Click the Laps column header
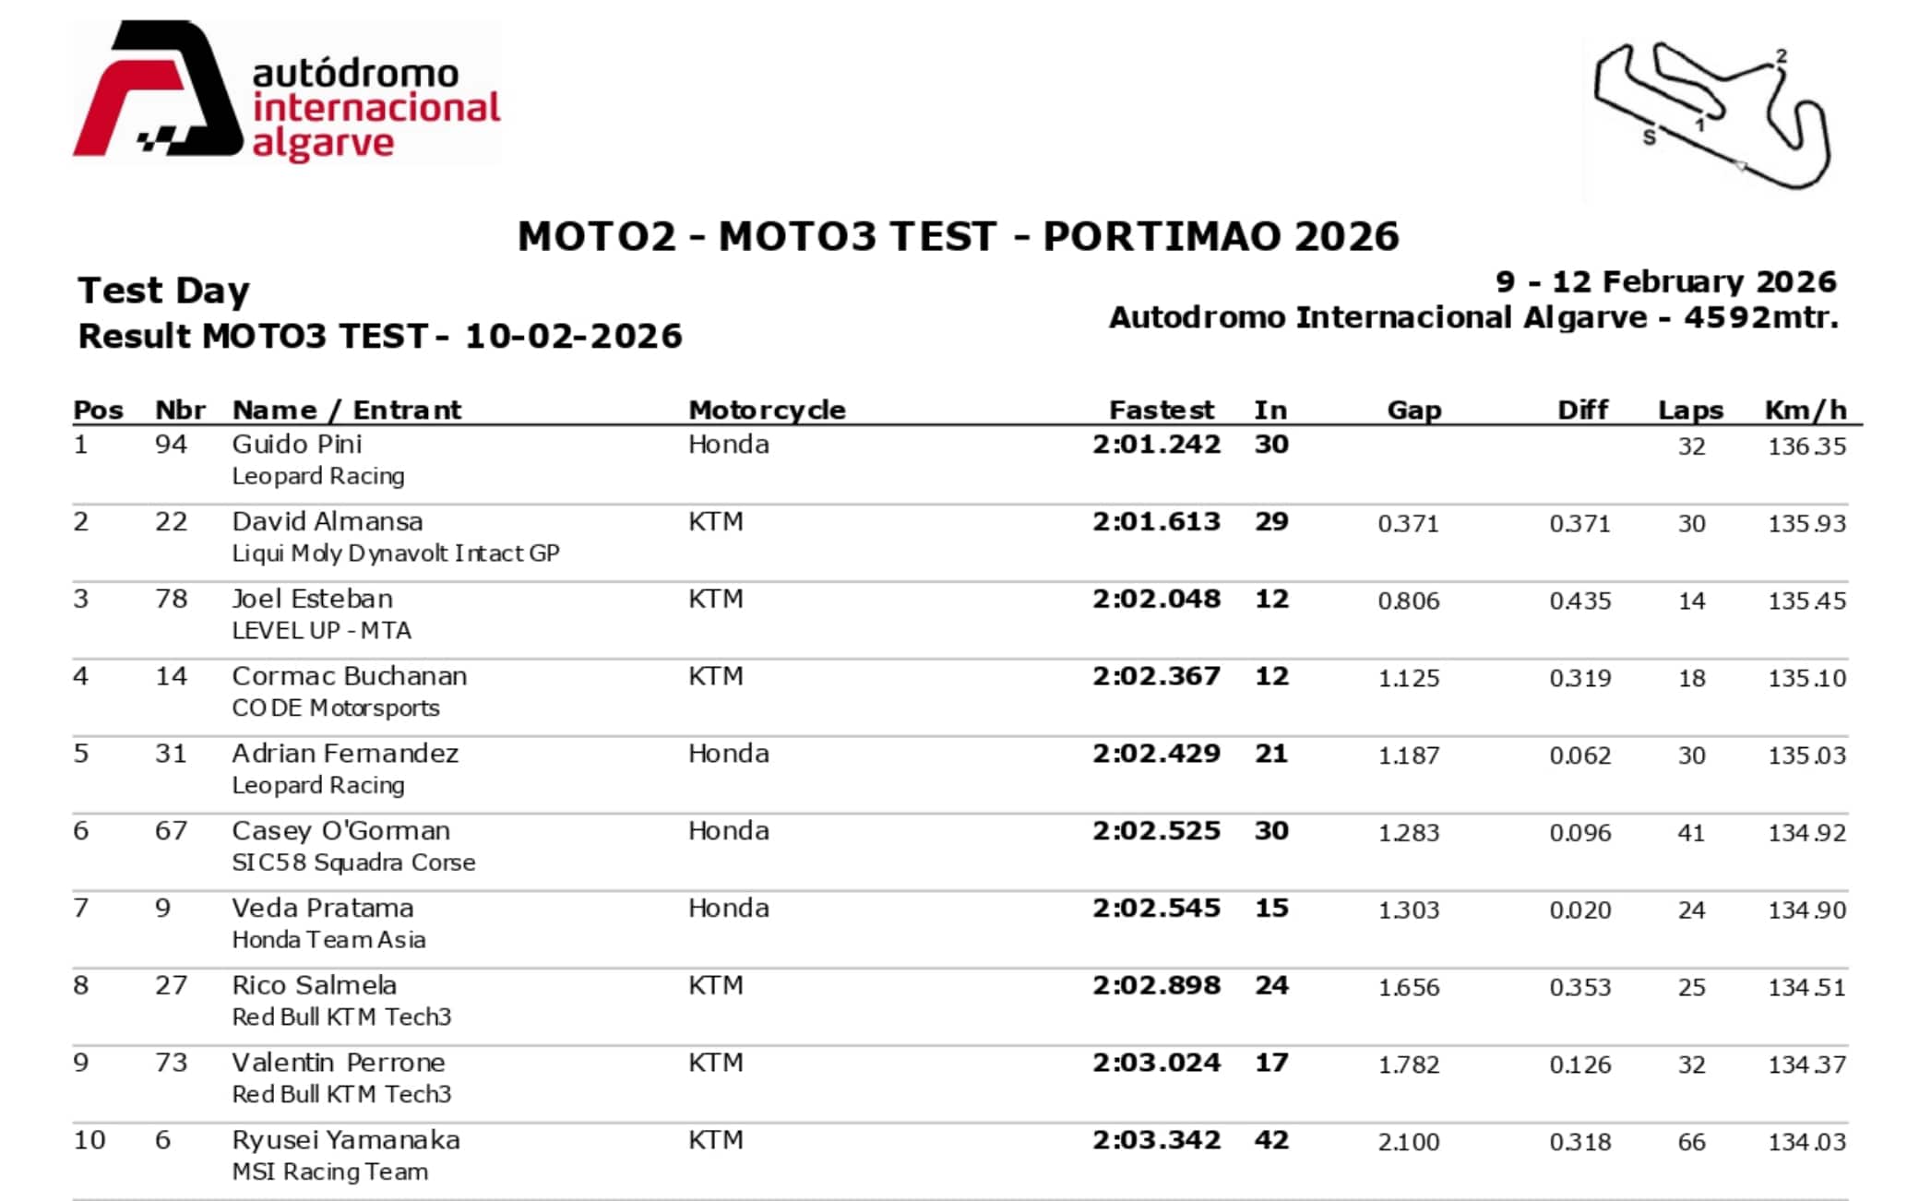The width and height of the screenshot is (1919, 1201). [x=1690, y=410]
